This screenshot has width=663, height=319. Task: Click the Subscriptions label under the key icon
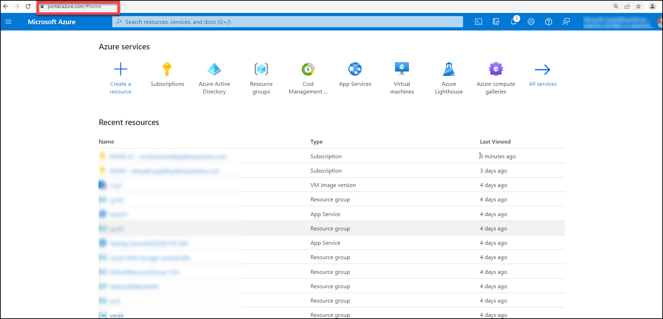[167, 84]
